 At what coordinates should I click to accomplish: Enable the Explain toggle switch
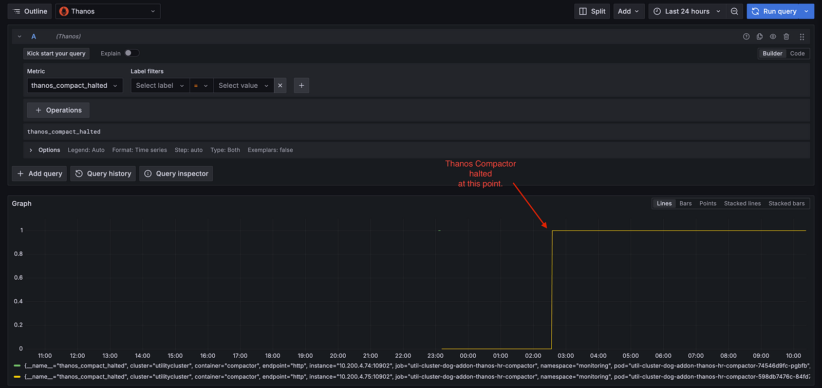click(132, 53)
